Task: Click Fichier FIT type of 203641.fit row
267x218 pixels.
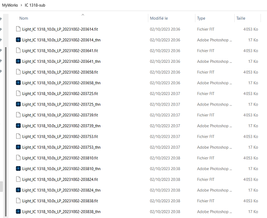Action: point(205,51)
